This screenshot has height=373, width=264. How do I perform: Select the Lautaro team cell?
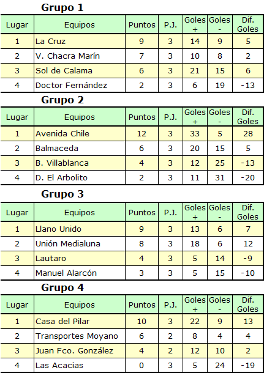[80, 258]
